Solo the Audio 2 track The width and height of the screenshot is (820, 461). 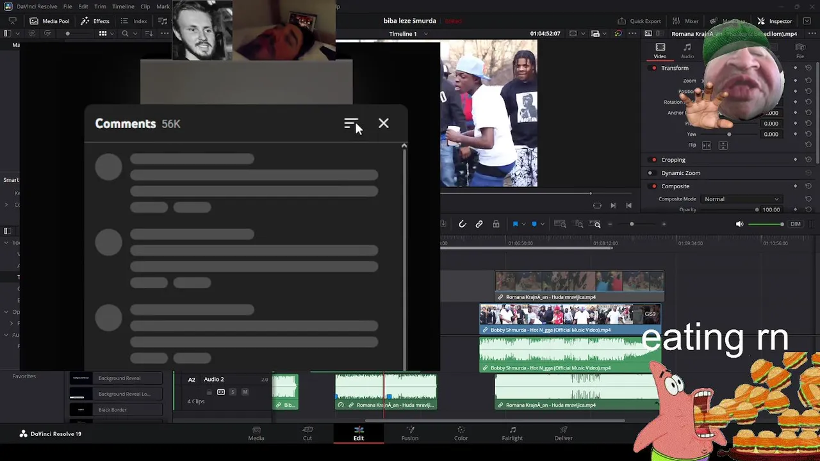(x=233, y=392)
